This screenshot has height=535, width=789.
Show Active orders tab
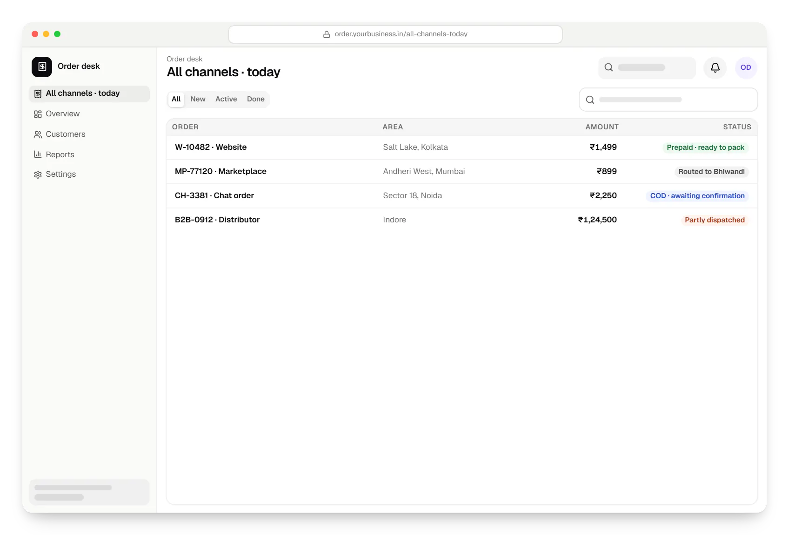click(226, 99)
